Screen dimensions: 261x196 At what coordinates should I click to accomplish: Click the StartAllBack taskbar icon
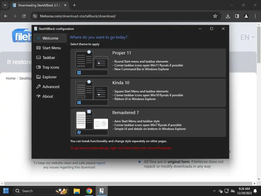[102, 191]
